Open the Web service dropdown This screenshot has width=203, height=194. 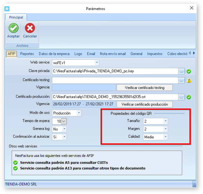click(97, 63)
